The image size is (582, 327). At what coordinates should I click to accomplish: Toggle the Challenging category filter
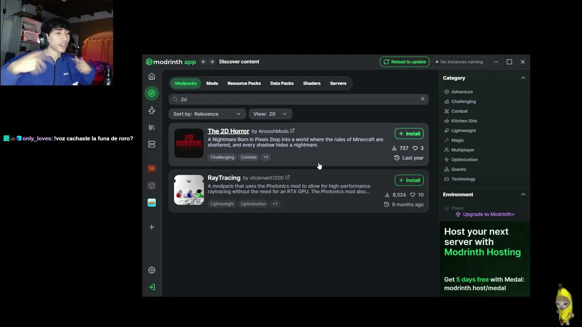[x=460, y=102]
